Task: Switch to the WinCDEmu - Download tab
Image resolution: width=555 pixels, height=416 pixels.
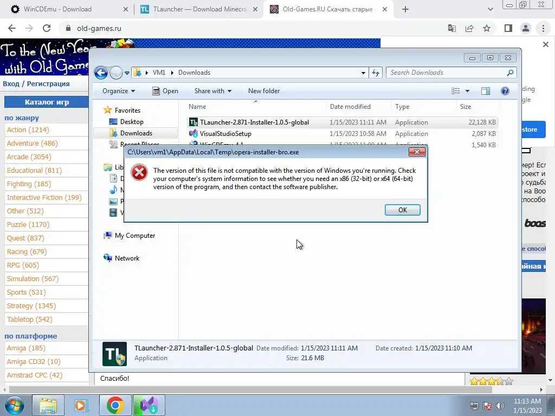Action: 57,9
